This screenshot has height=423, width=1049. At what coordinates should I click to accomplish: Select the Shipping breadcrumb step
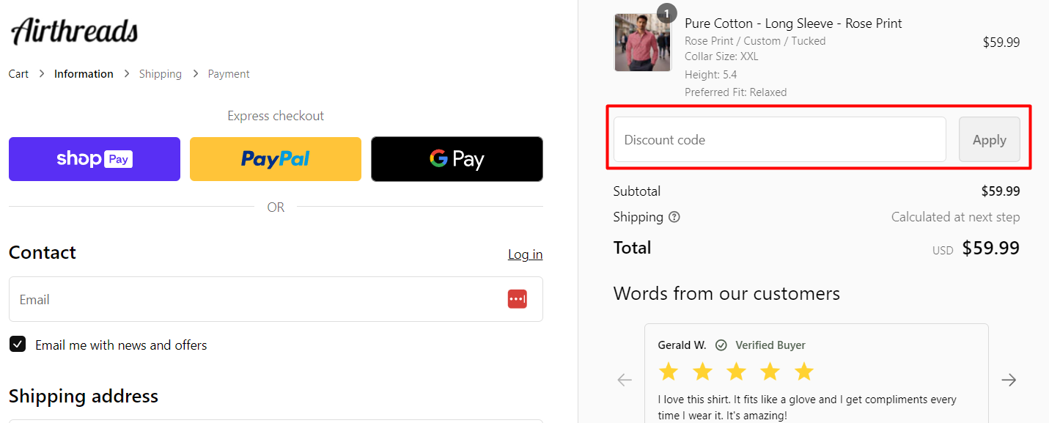pyautogui.click(x=161, y=74)
